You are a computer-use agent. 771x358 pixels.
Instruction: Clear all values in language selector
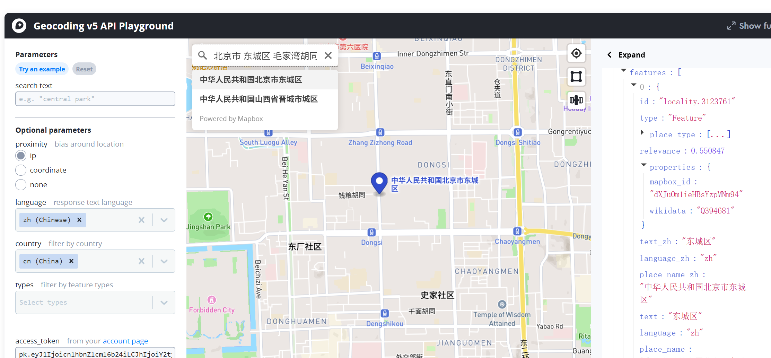(141, 220)
